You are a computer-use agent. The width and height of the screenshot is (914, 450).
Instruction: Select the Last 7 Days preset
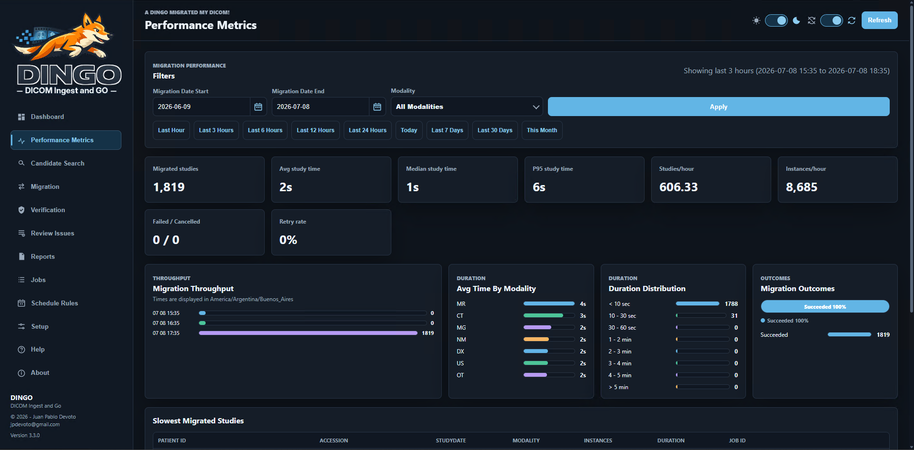coord(447,130)
